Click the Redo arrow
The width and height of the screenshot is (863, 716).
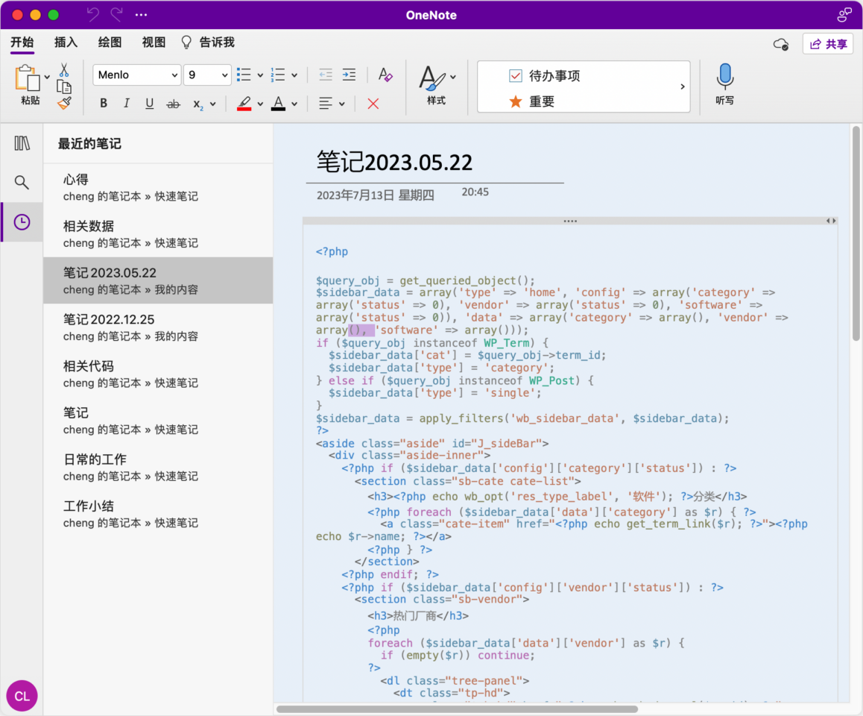tap(116, 15)
